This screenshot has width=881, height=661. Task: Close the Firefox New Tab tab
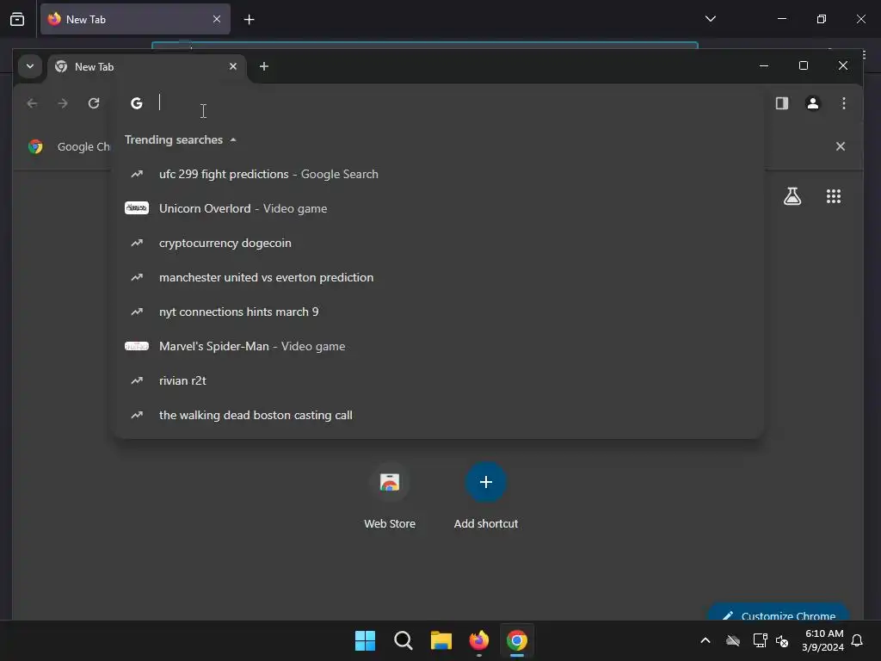pos(216,19)
